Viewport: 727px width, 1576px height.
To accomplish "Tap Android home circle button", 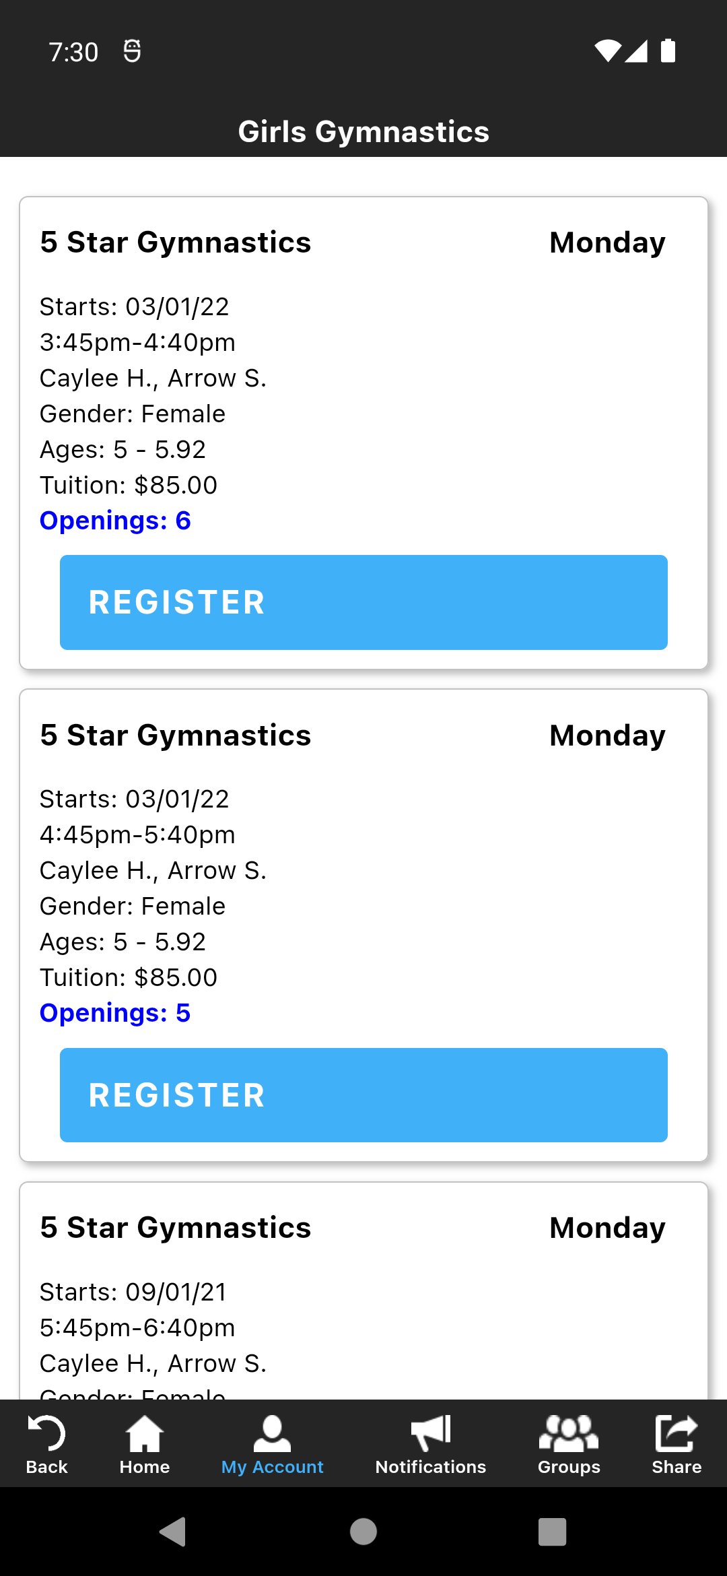I will point(363,1532).
